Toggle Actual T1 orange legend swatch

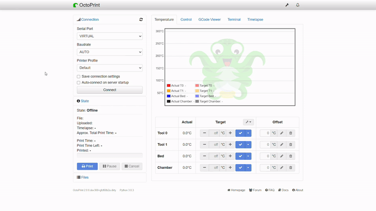169,90
